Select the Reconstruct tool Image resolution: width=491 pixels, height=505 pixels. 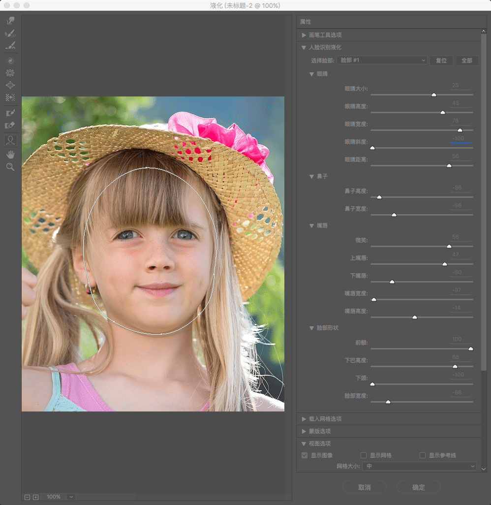pyautogui.click(x=10, y=33)
